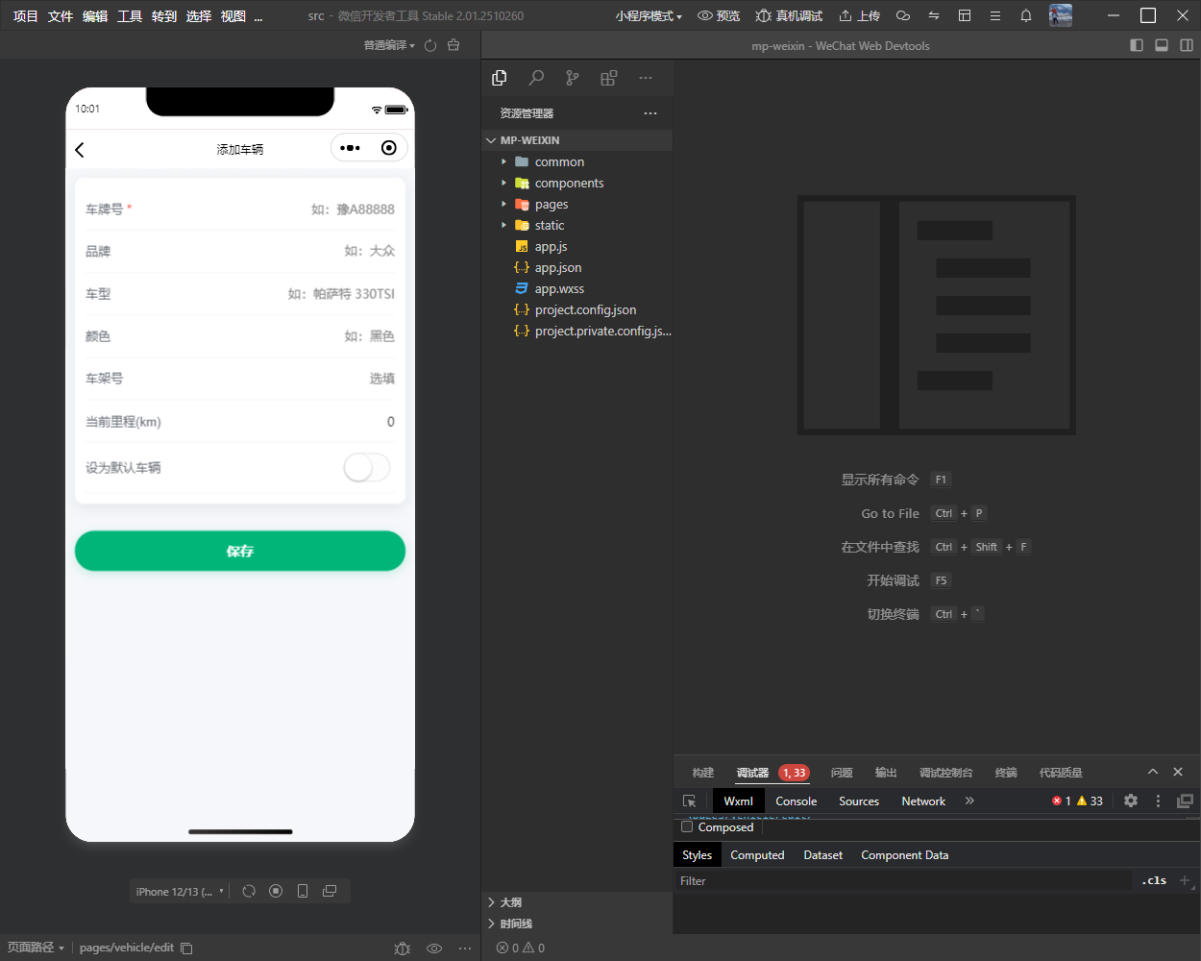
Task: Click the refresh compile icon
Action: tap(430, 45)
